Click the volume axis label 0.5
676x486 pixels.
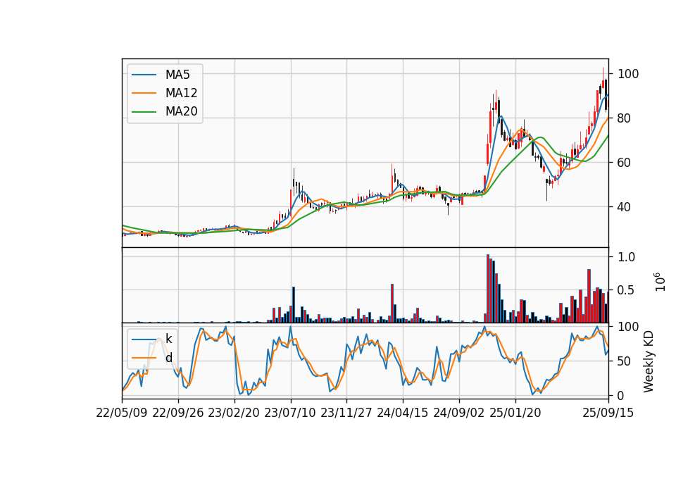[627, 290]
